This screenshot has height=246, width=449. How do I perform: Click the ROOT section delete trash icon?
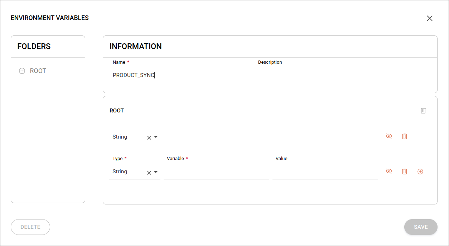423,111
